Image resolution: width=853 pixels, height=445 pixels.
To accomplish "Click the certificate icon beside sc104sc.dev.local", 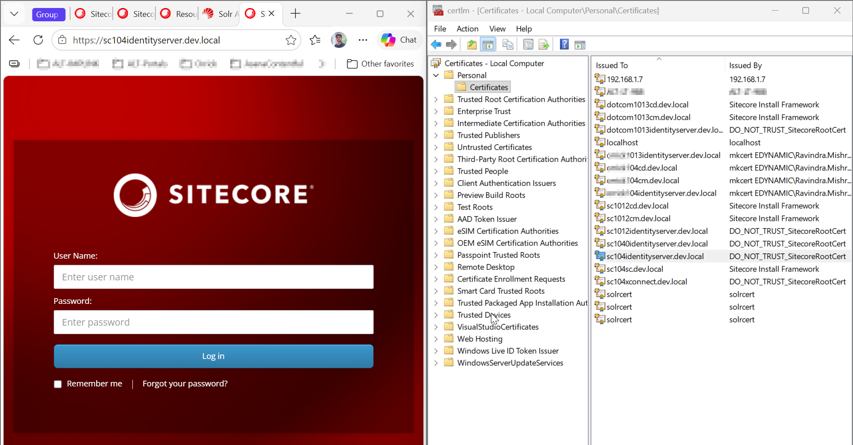I will point(600,269).
